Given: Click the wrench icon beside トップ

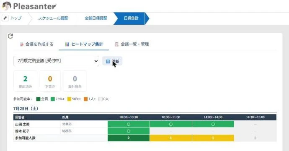Looking at the screenshot, I should pos(5,18).
